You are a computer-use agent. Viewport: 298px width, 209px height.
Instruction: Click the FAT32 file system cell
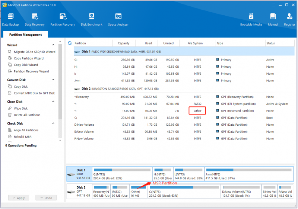[197, 104]
